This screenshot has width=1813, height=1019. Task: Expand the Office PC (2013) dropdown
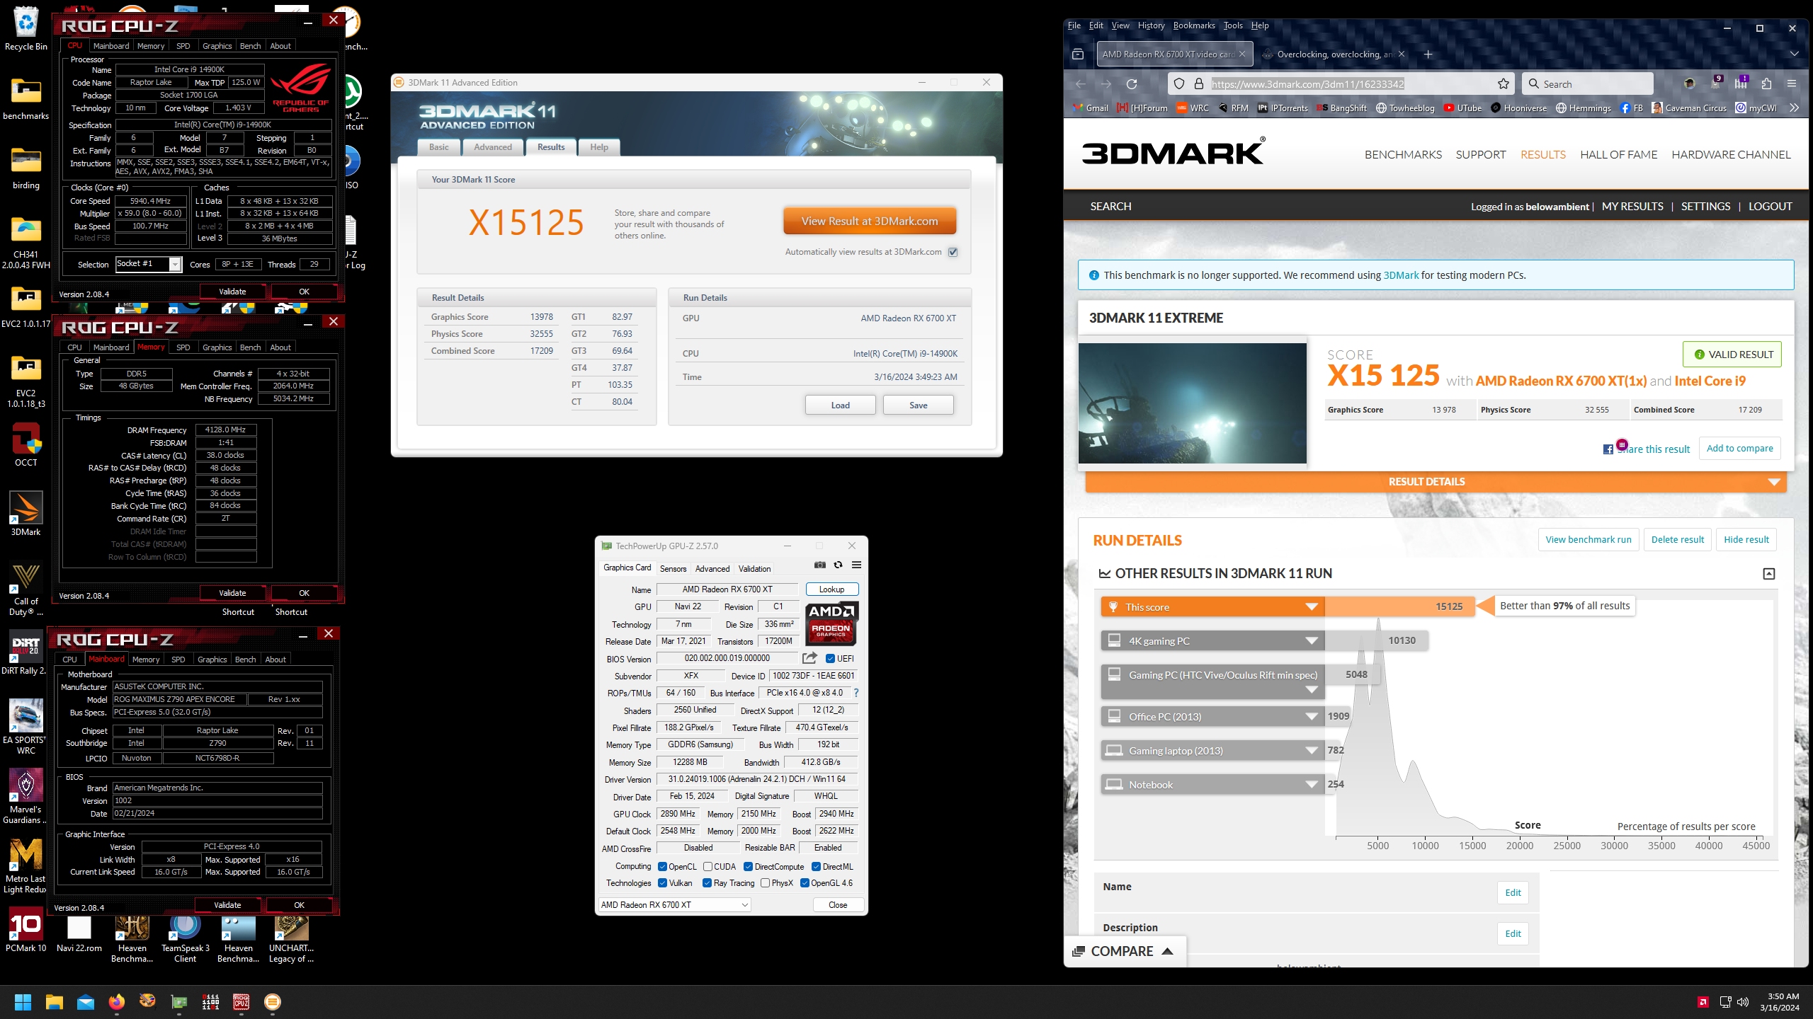point(1312,717)
